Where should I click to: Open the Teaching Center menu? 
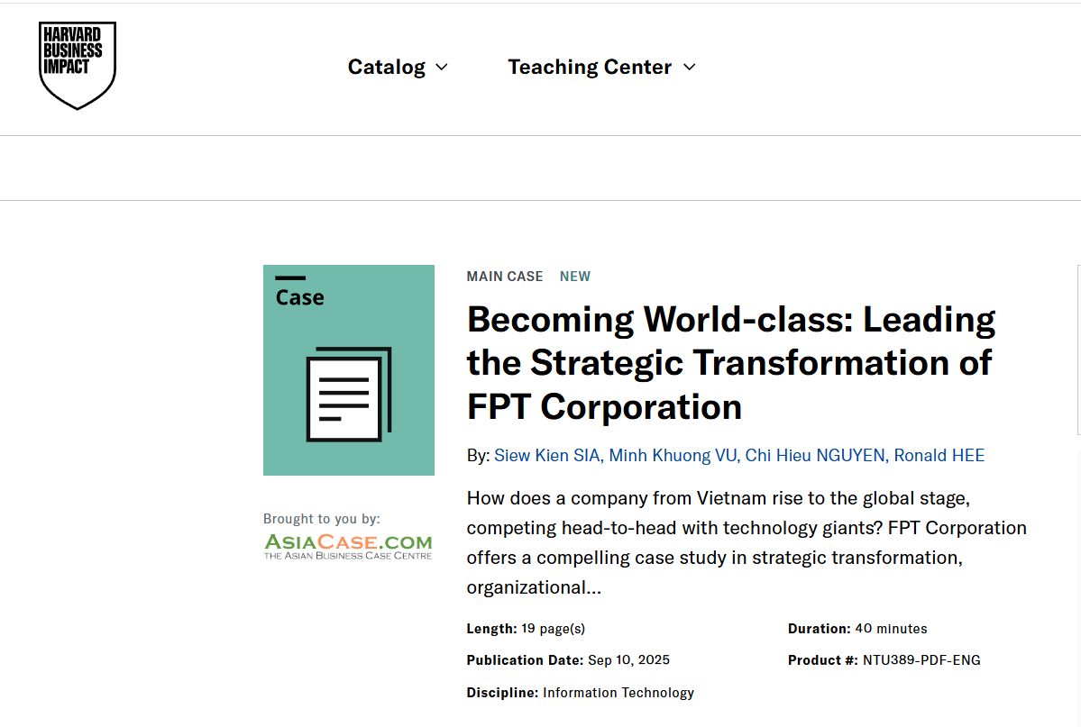click(590, 67)
